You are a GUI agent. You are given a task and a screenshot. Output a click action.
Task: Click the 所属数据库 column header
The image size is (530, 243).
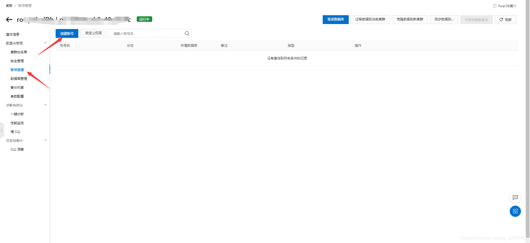pyautogui.click(x=189, y=46)
